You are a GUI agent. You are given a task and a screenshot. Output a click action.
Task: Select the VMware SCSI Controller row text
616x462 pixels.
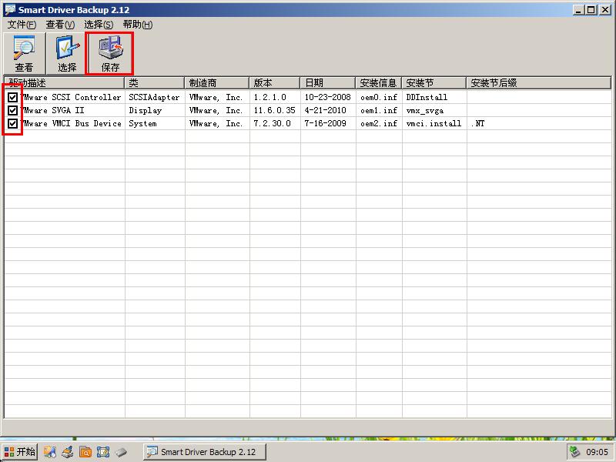tap(71, 97)
